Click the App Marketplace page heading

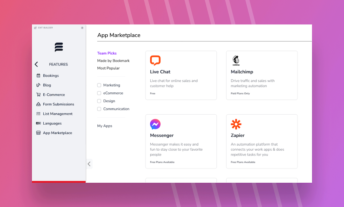click(119, 35)
